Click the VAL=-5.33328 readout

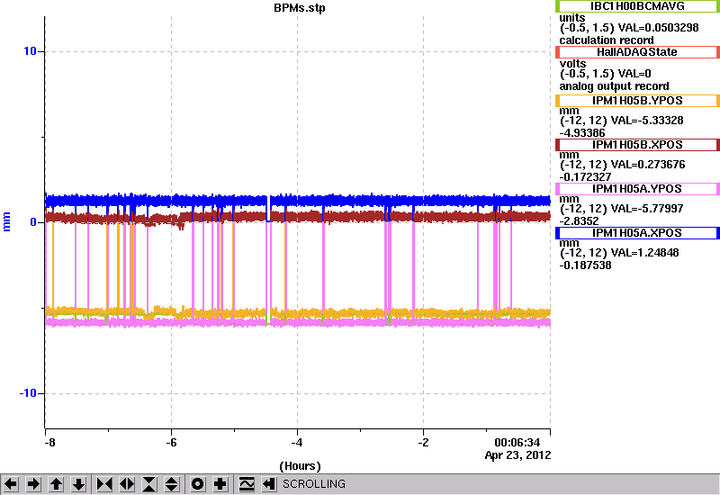[647, 121]
